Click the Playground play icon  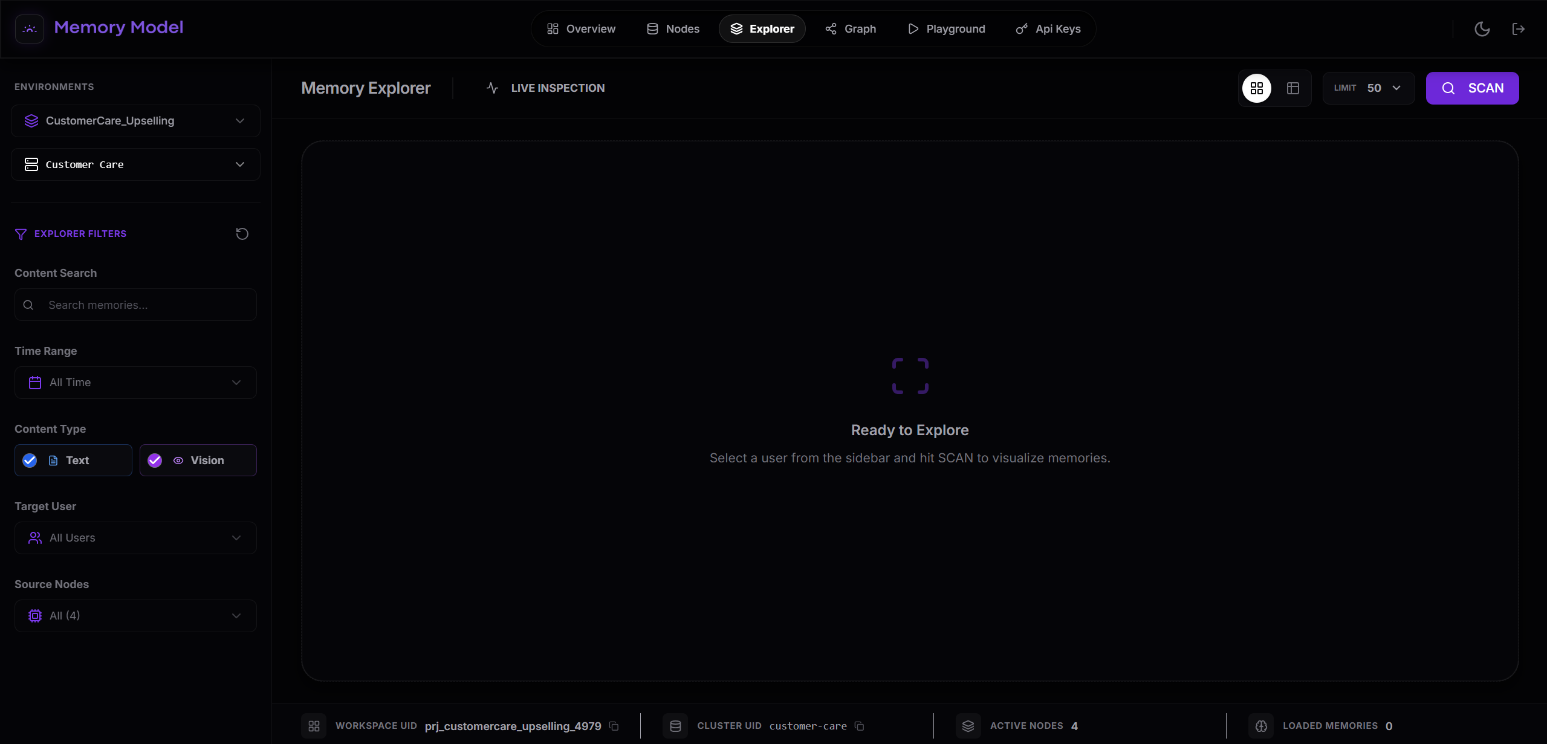(x=912, y=28)
